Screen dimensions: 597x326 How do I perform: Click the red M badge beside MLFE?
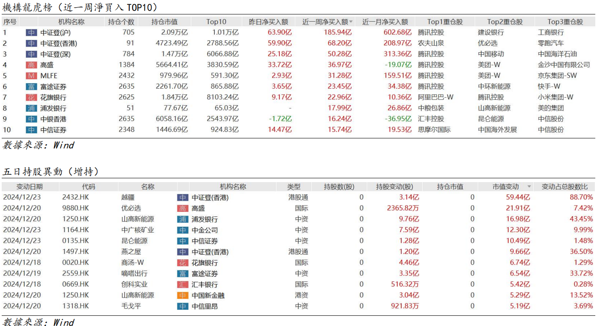(x=31, y=76)
